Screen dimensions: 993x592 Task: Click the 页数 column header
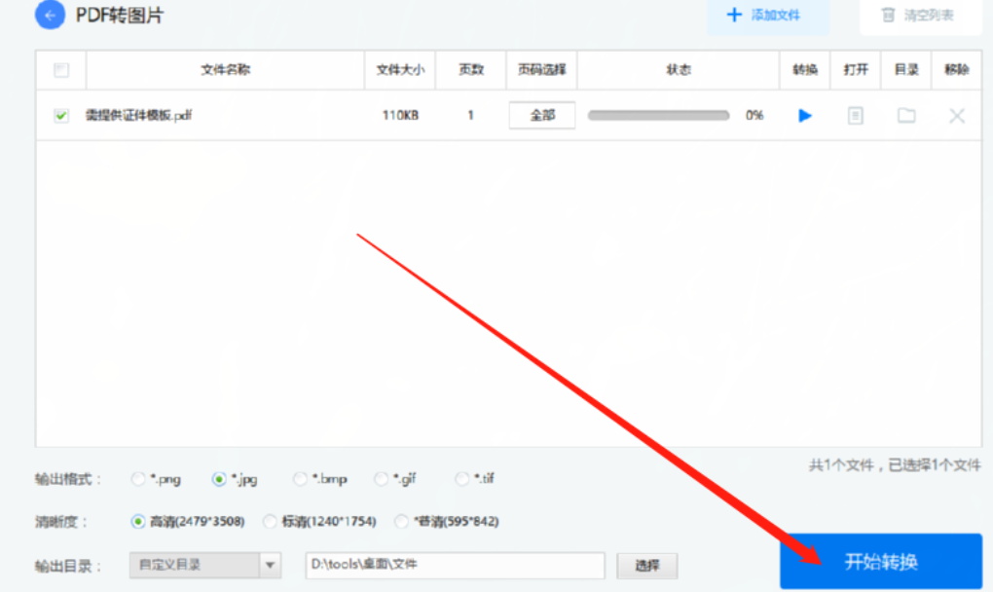click(x=470, y=70)
